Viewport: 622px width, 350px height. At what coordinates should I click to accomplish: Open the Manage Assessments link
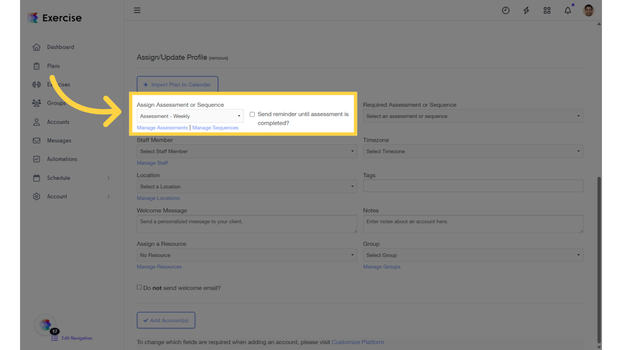pos(162,128)
